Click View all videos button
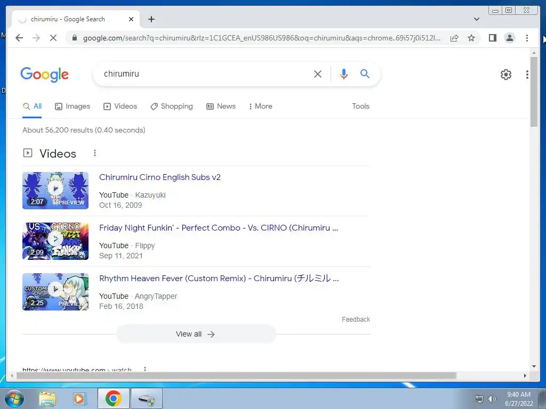The width and height of the screenshot is (546, 409). [196, 334]
